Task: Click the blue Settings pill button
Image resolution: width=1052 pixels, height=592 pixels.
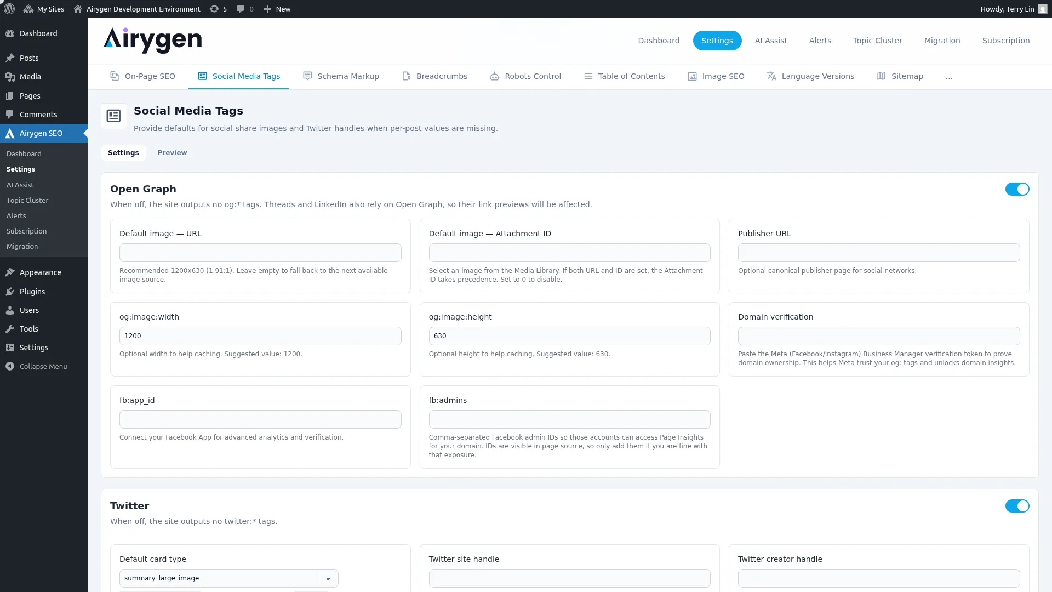Action: point(717,41)
